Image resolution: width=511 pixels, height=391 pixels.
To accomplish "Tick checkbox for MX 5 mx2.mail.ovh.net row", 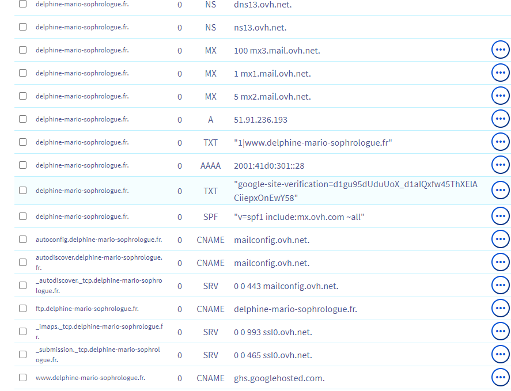I will point(22,96).
